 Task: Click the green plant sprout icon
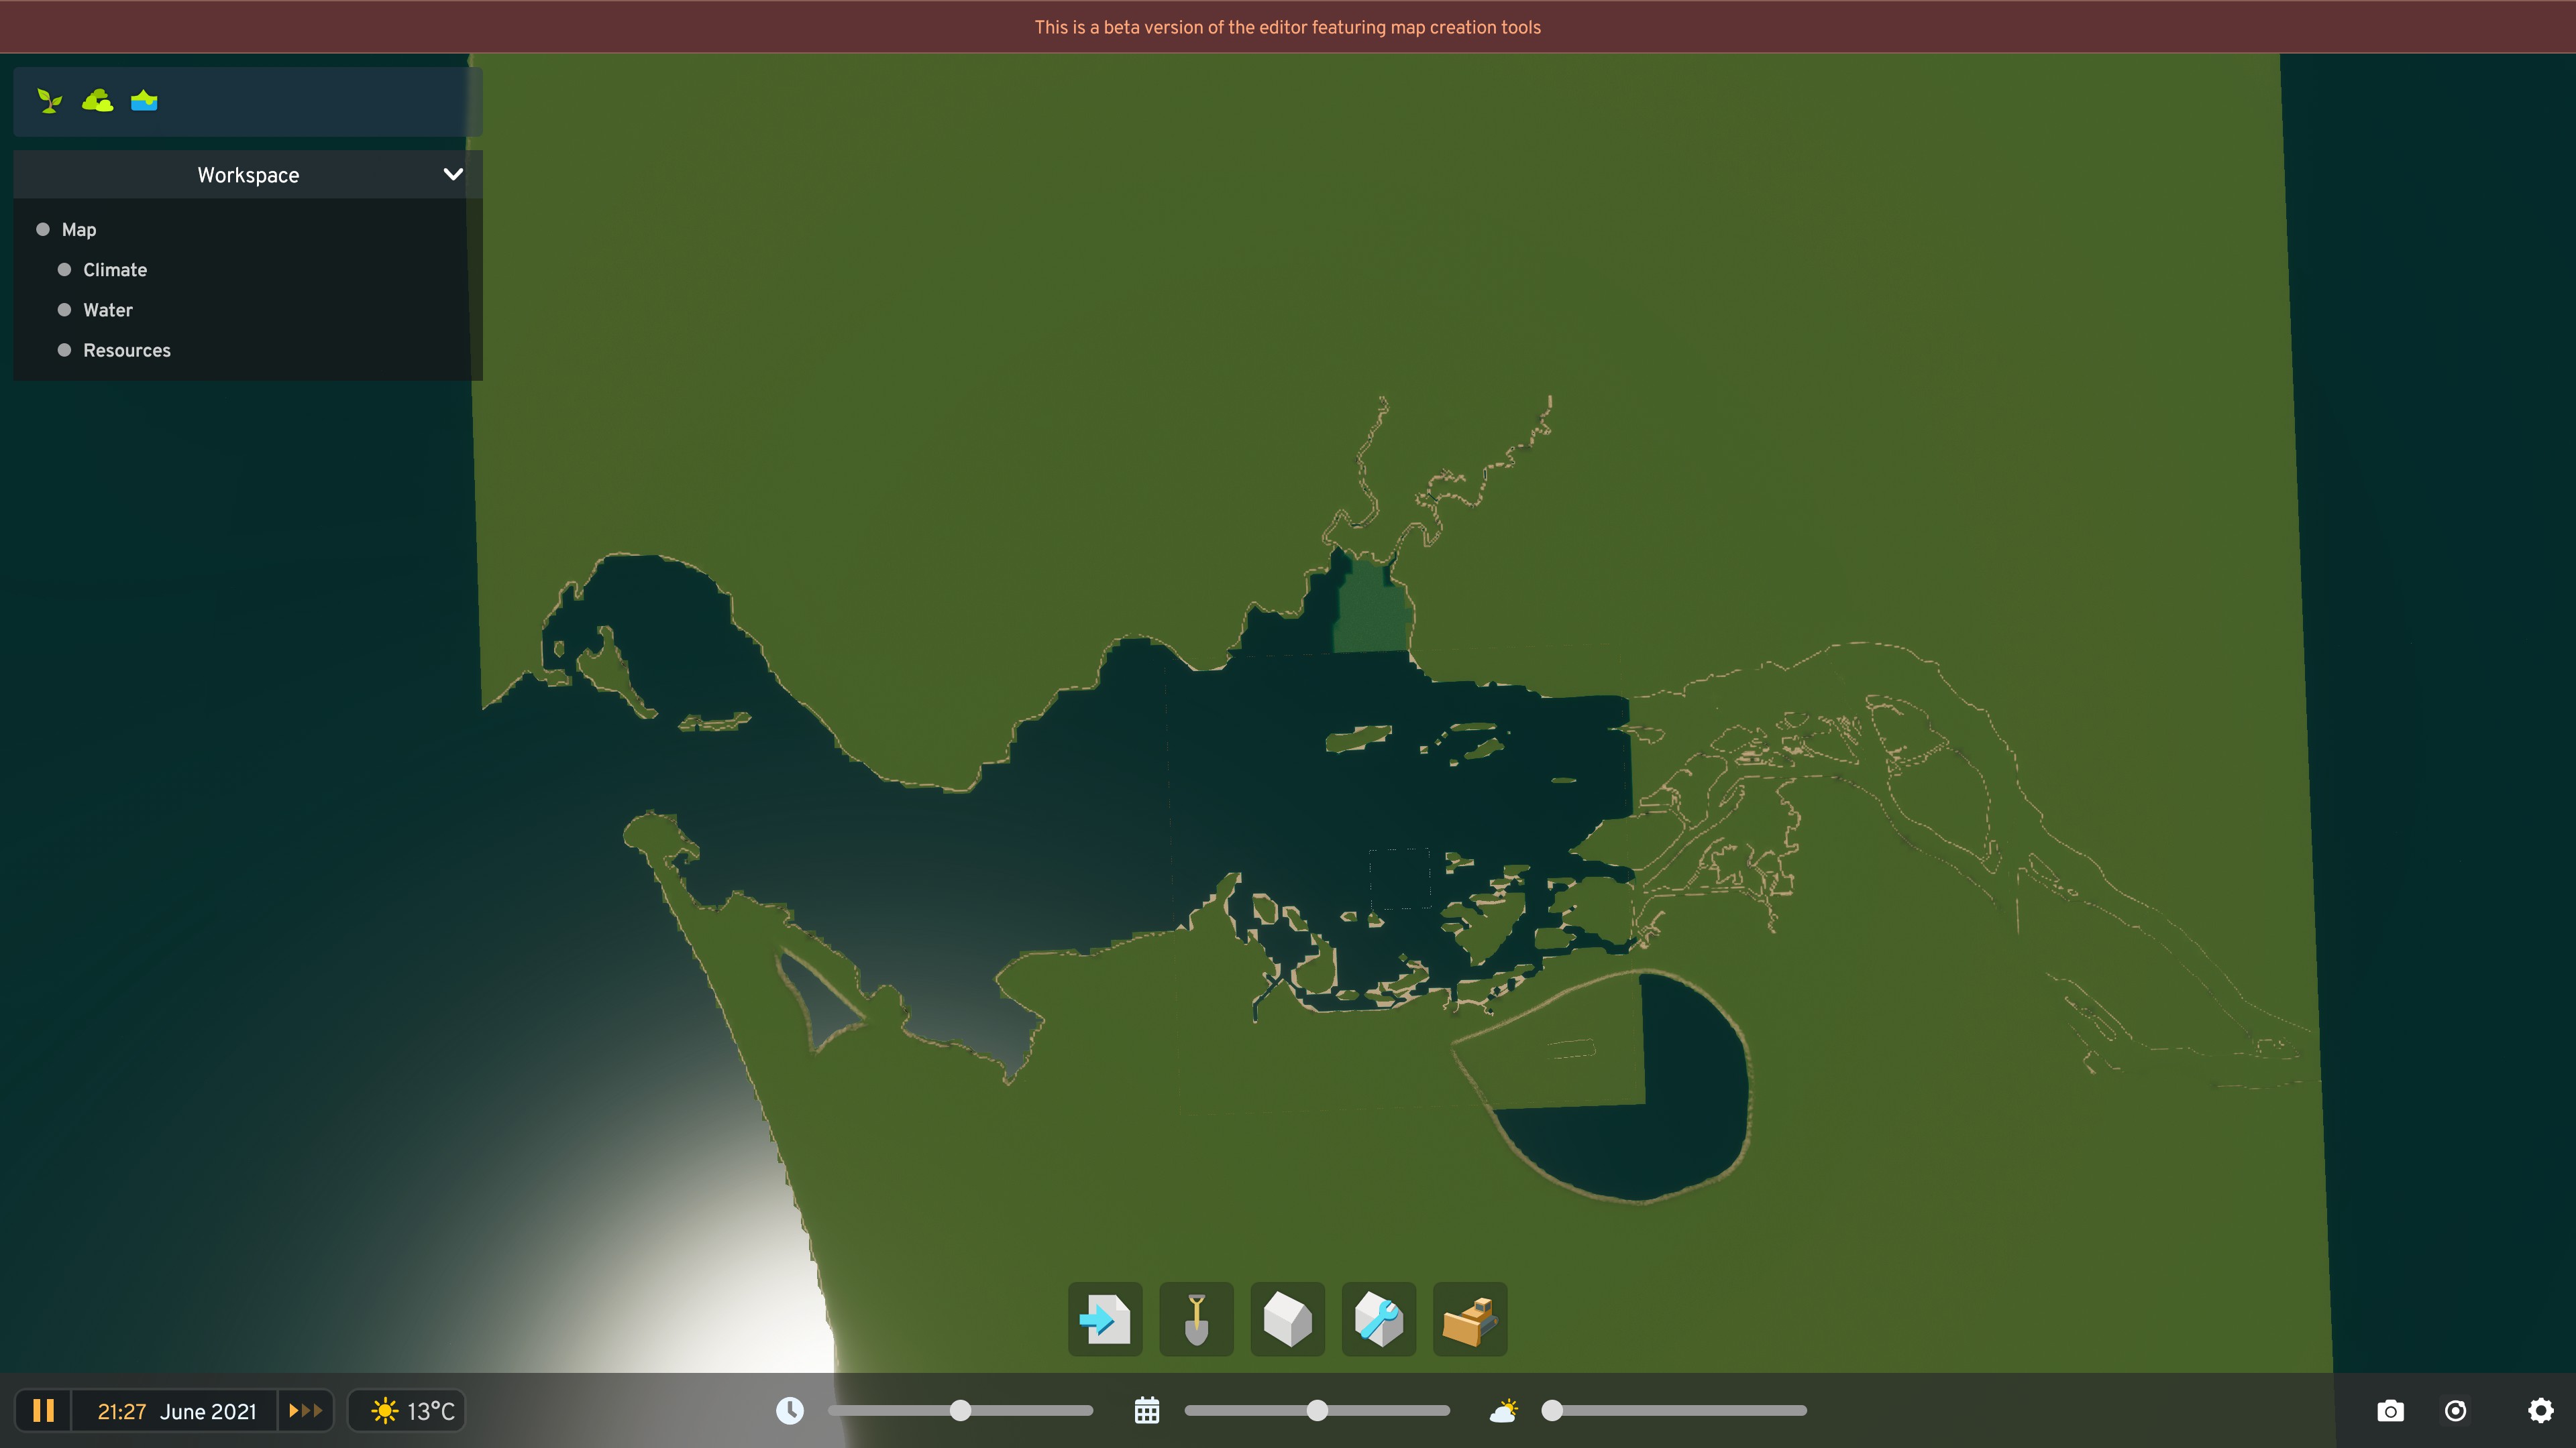click(x=49, y=101)
